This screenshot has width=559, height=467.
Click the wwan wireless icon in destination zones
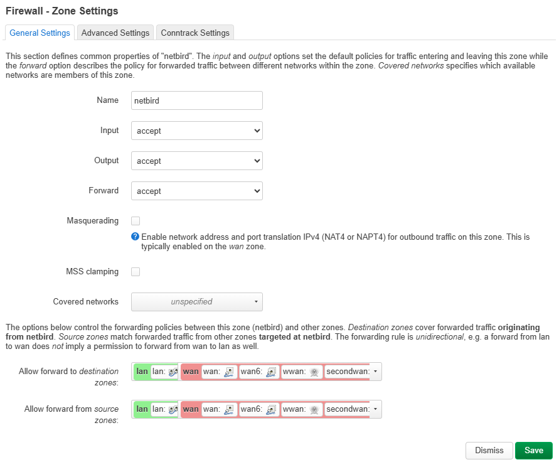pyautogui.click(x=314, y=372)
